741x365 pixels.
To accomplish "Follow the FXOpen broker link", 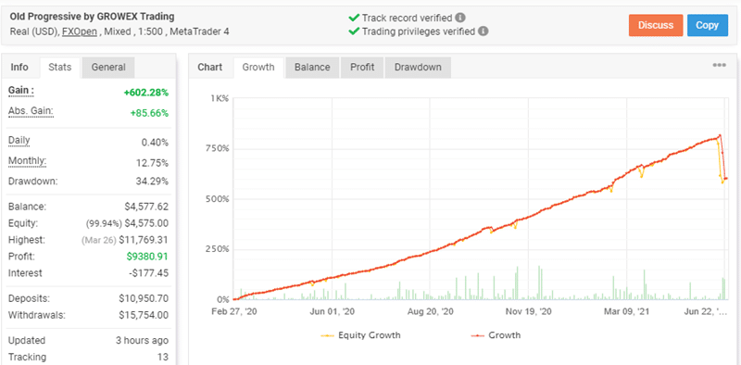I will coord(80,31).
